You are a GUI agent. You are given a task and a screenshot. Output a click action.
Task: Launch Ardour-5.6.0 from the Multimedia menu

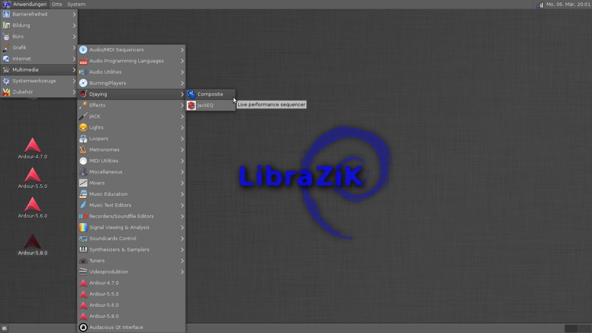[x=131, y=305]
